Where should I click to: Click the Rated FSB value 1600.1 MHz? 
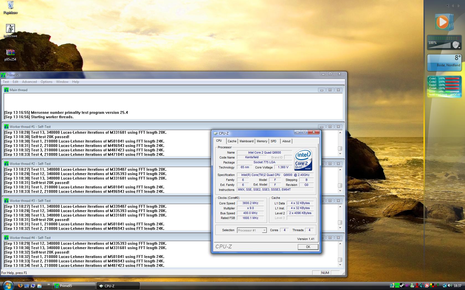250,218
